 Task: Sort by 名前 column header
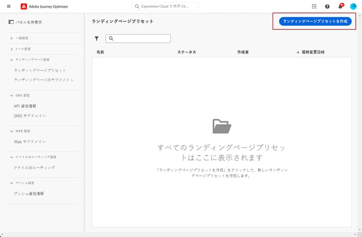point(100,52)
